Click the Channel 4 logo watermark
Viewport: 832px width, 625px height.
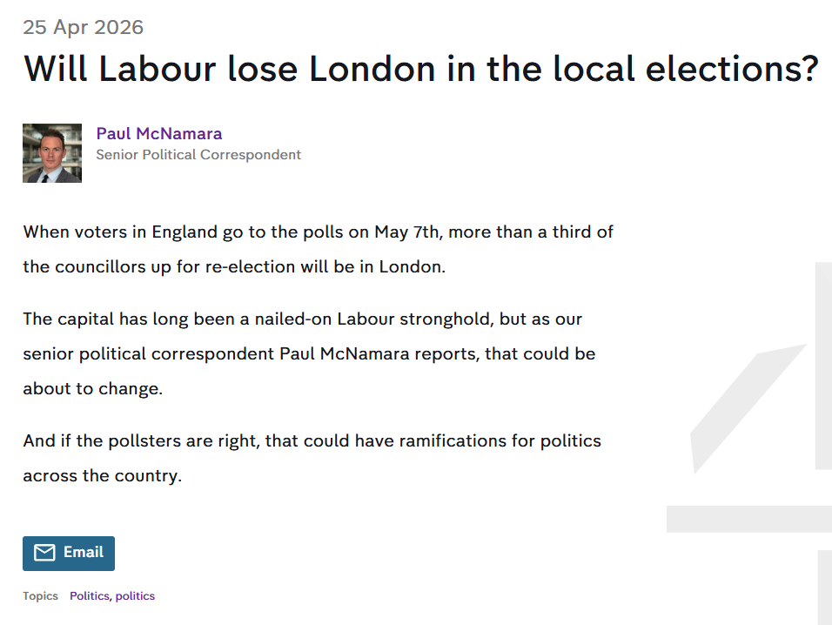(x=755, y=435)
